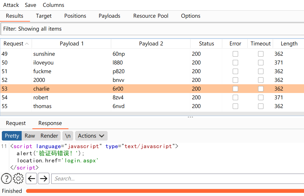304x196 pixels.
Task: Expand the Actions dropdown
Action: click(x=91, y=136)
